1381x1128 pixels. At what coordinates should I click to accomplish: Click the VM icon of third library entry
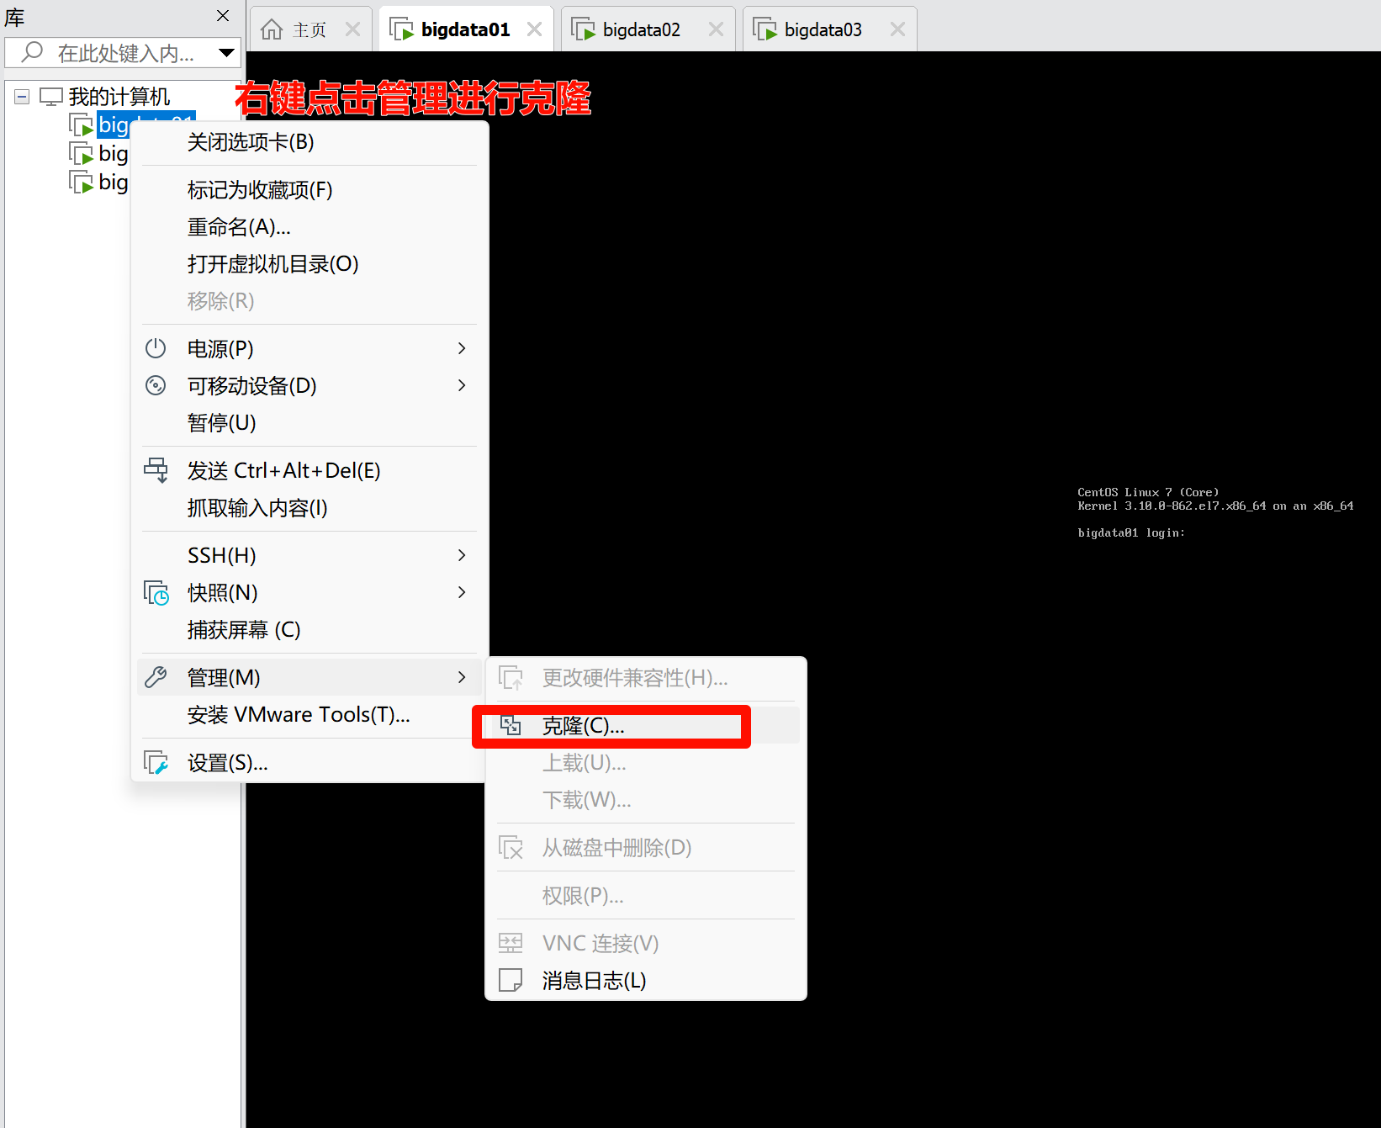pos(81,182)
